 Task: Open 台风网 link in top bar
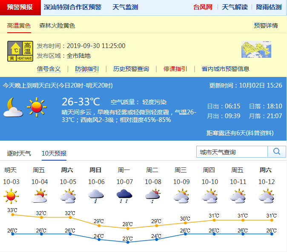203,7
